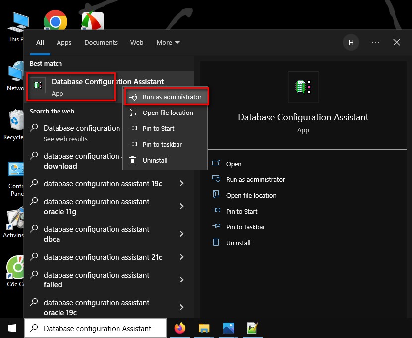Switch to the Apps search tab

coord(64,42)
